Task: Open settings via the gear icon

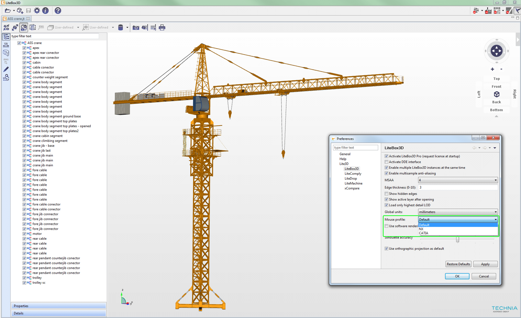Action: pyautogui.click(x=37, y=11)
